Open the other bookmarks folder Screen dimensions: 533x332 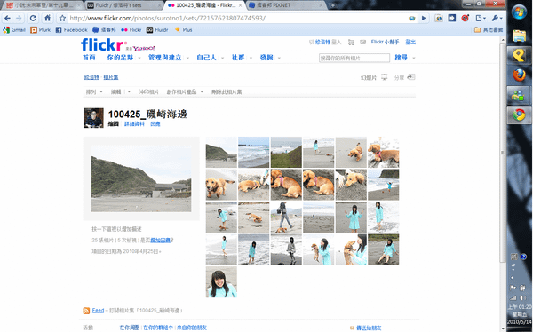pos(489,30)
